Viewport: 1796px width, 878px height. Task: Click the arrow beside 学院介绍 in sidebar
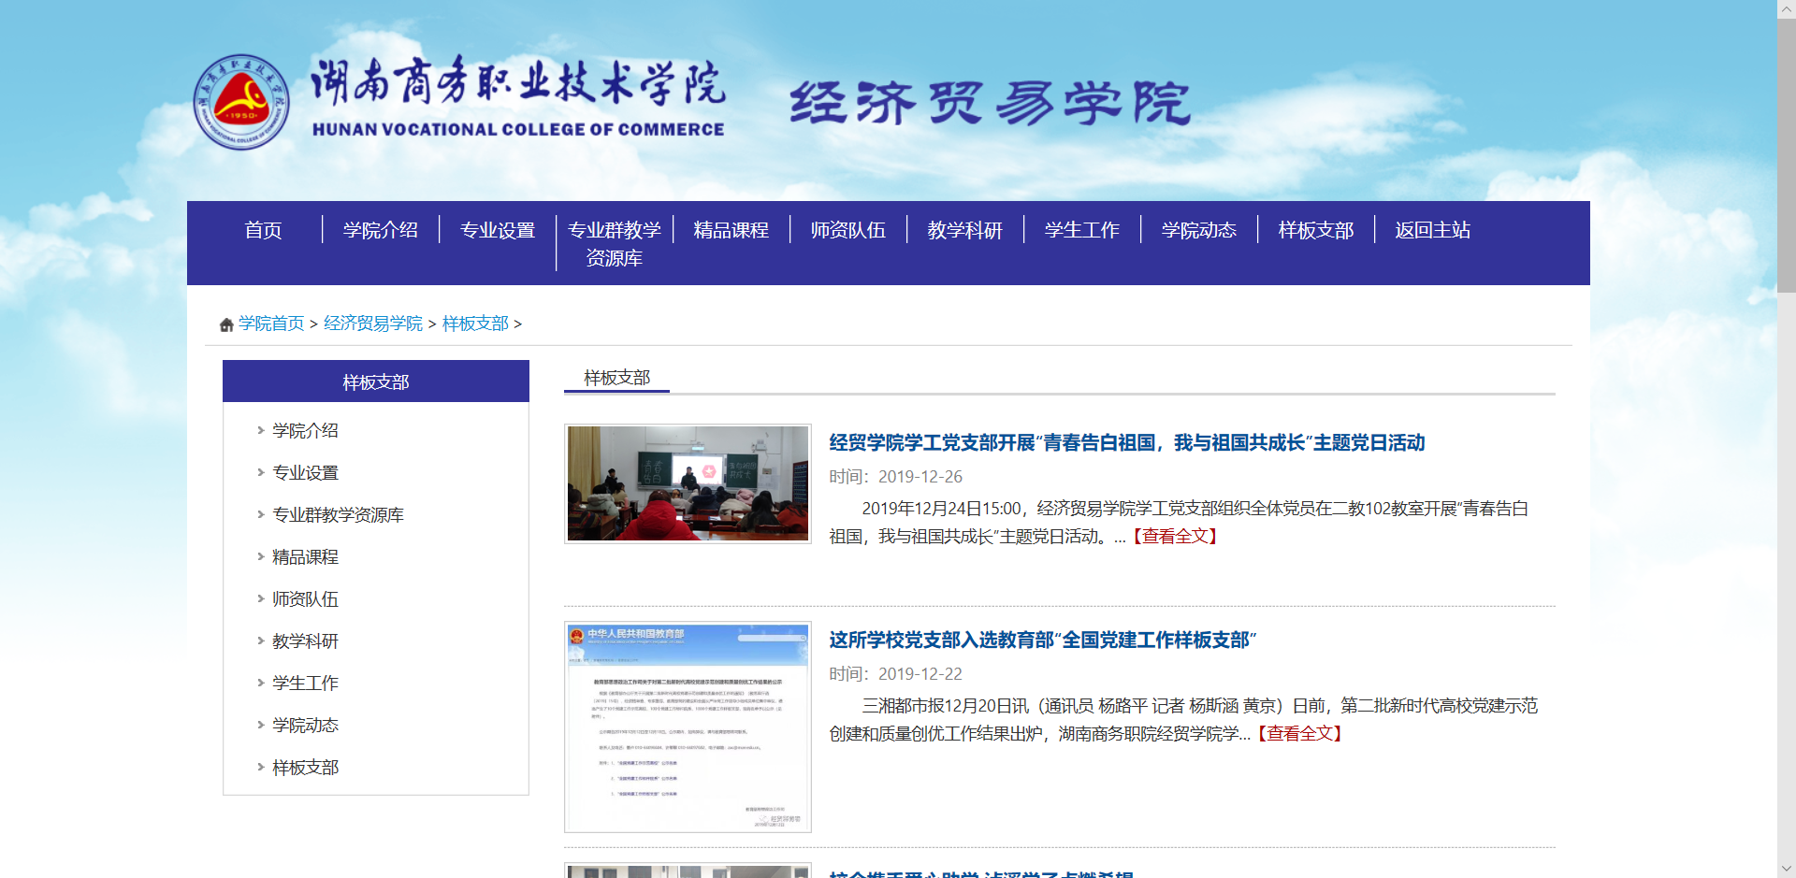pos(261,431)
